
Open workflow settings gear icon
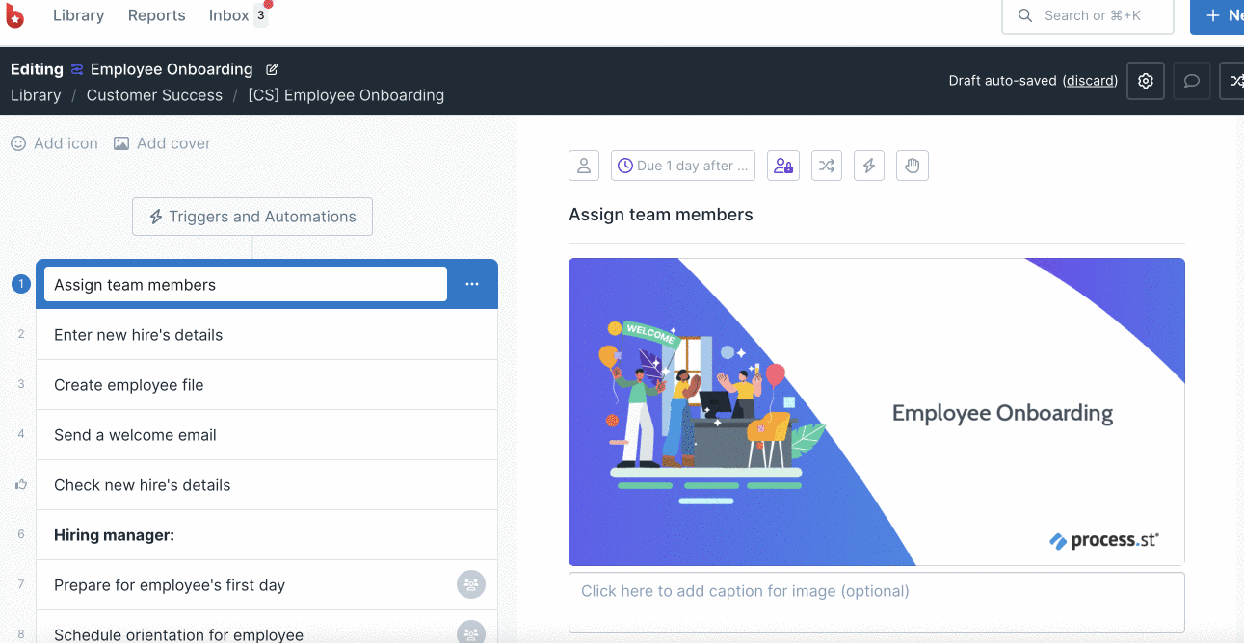[x=1146, y=81]
